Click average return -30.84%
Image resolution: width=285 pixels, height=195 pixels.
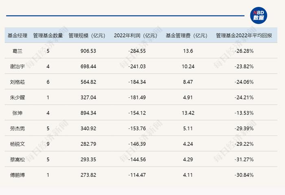pyautogui.click(x=244, y=175)
